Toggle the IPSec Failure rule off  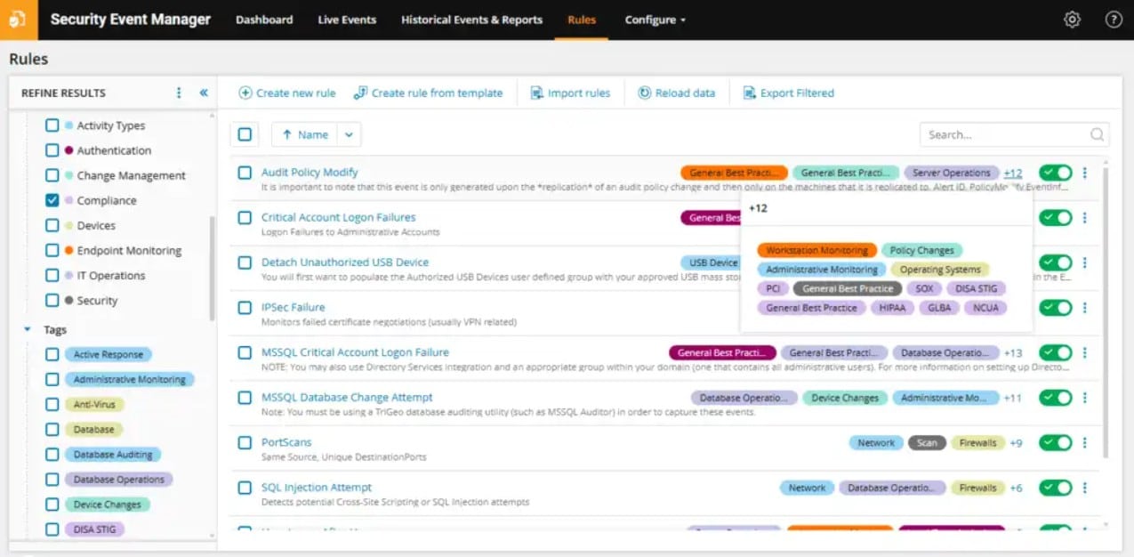click(1056, 307)
